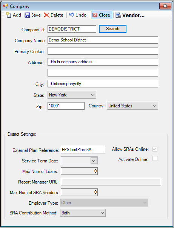Click the Company window title icon

pyautogui.click(x=5, y=6)
